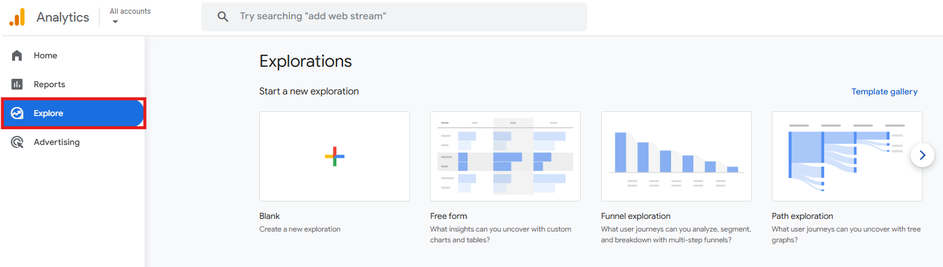Select the Blank exploration label

(270, 216)
